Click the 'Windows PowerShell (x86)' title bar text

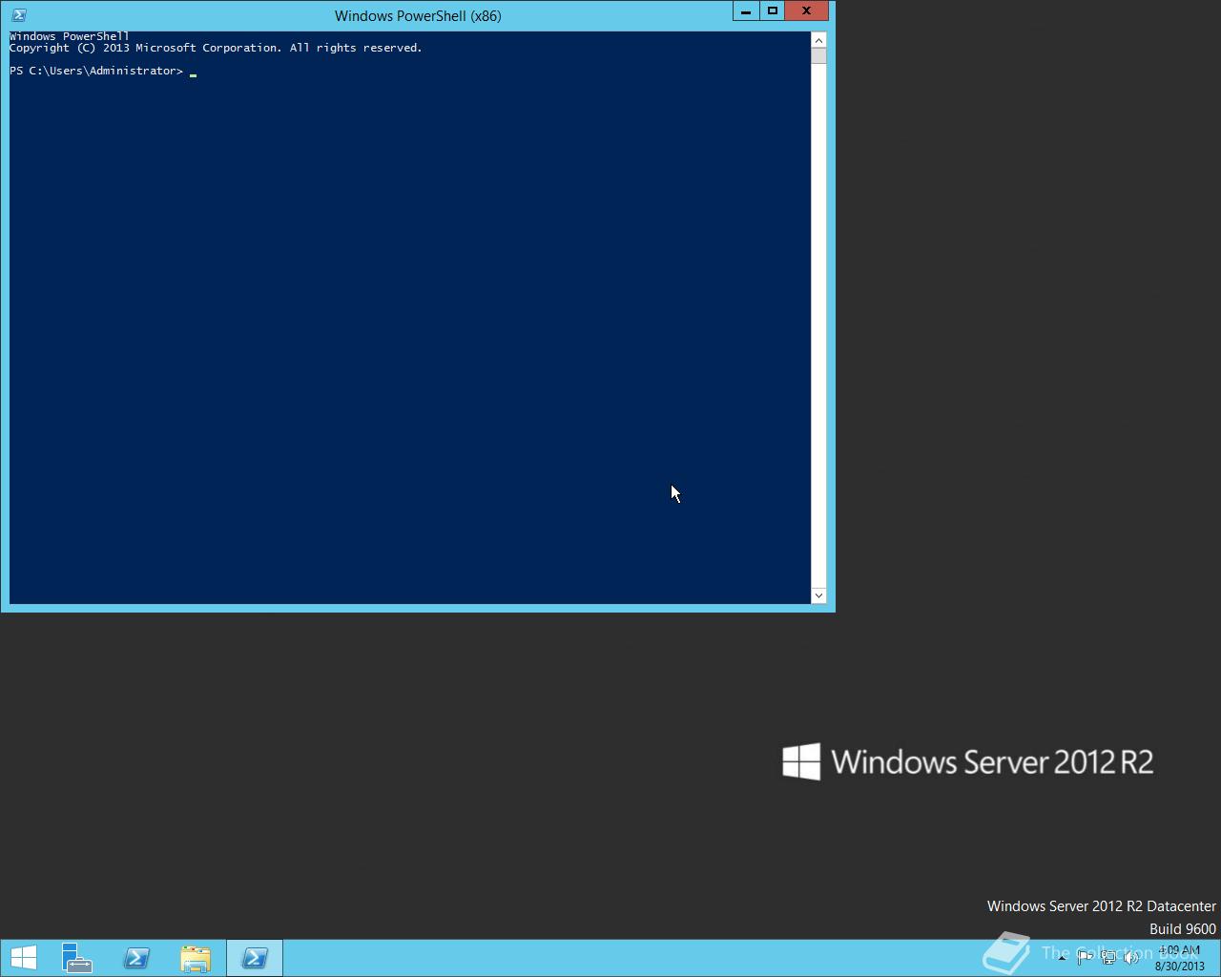pyautogui.click(x=418, y=15)
